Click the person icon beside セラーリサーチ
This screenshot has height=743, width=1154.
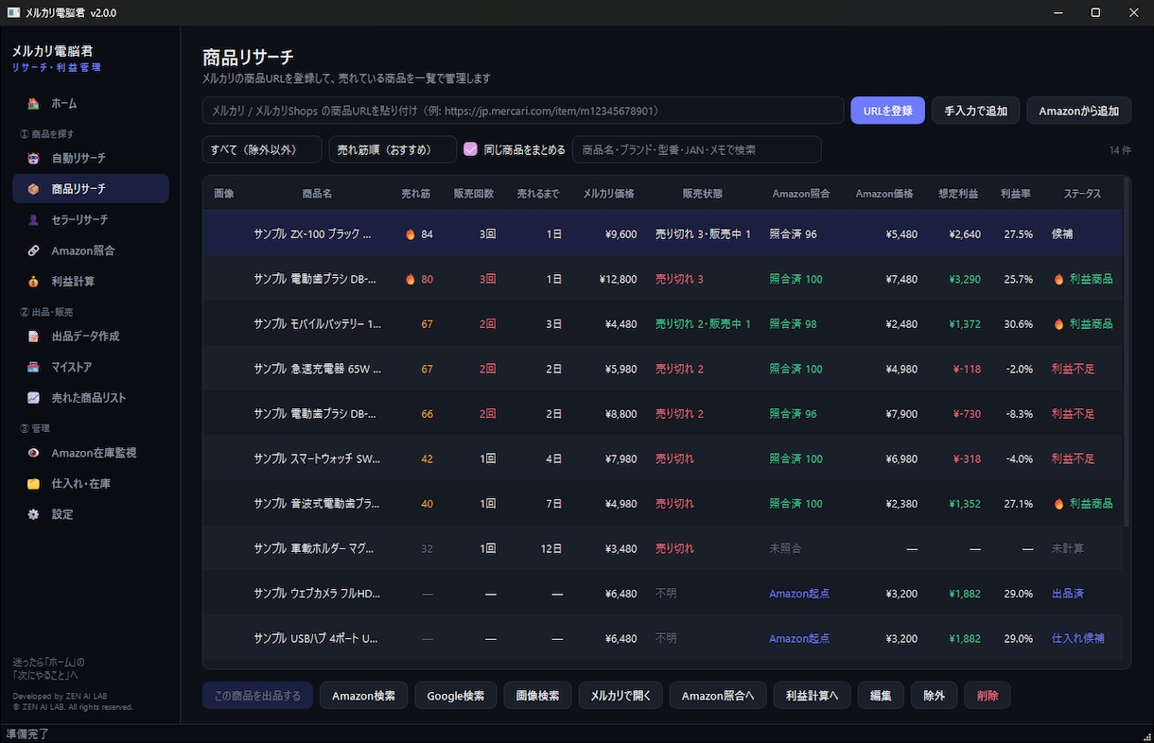pos(34,219)
